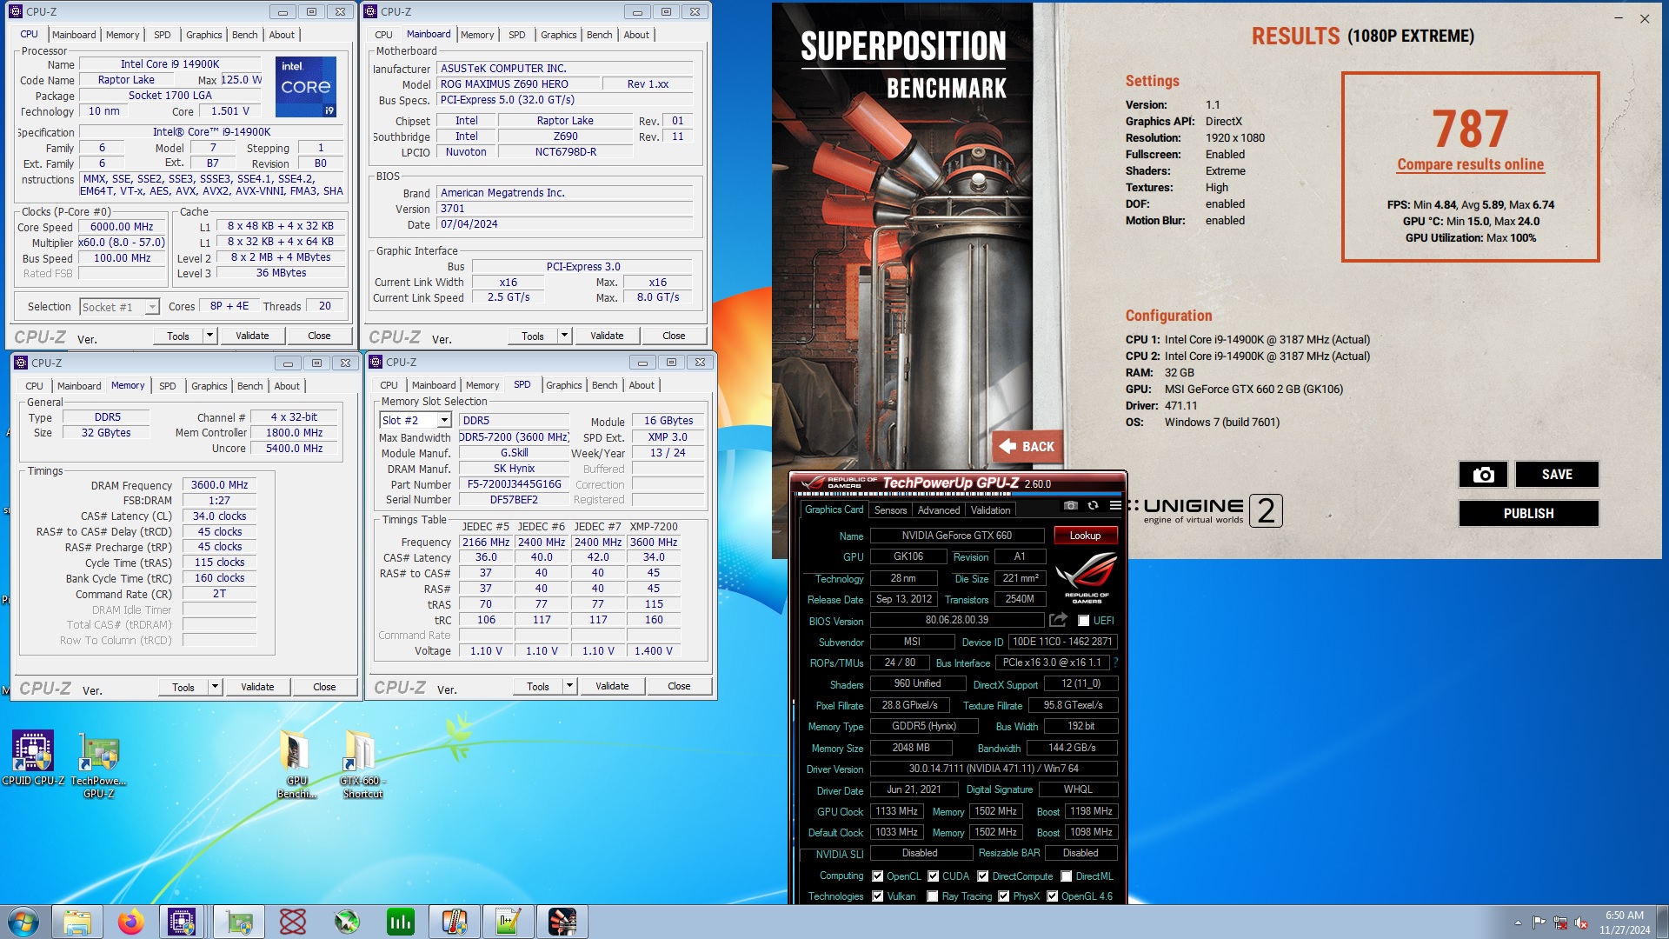Click the DRAM Frequency value 3600.0 MHz
This screenshot has height=939, width=1669.
[x=219, y=485]
